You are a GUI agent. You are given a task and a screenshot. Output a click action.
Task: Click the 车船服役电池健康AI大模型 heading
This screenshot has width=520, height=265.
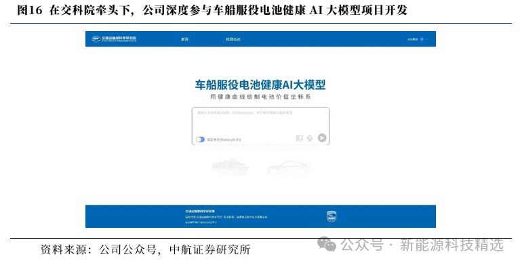260,85
